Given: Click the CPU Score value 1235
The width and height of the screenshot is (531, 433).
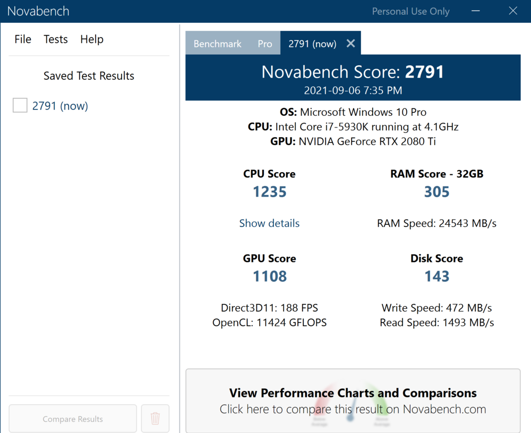Looking at the screenshot, I should [x=270, y=192].
